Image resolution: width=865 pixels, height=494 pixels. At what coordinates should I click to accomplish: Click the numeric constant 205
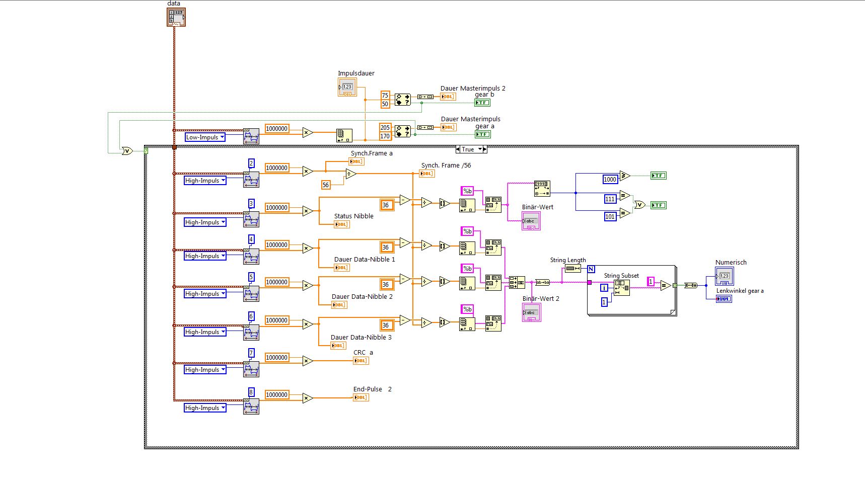pyautogui.click(x=385, y=127)
